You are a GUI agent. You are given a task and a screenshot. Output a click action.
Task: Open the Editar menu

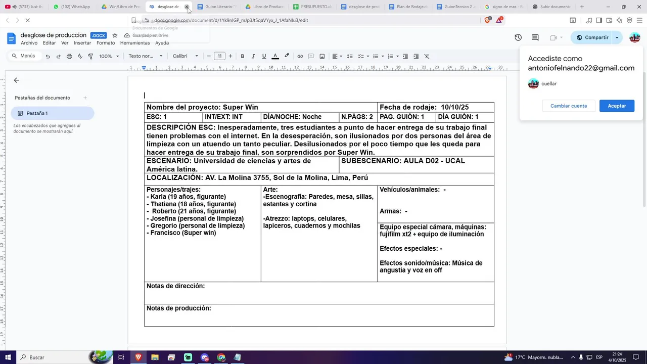[x=49, y=43]
